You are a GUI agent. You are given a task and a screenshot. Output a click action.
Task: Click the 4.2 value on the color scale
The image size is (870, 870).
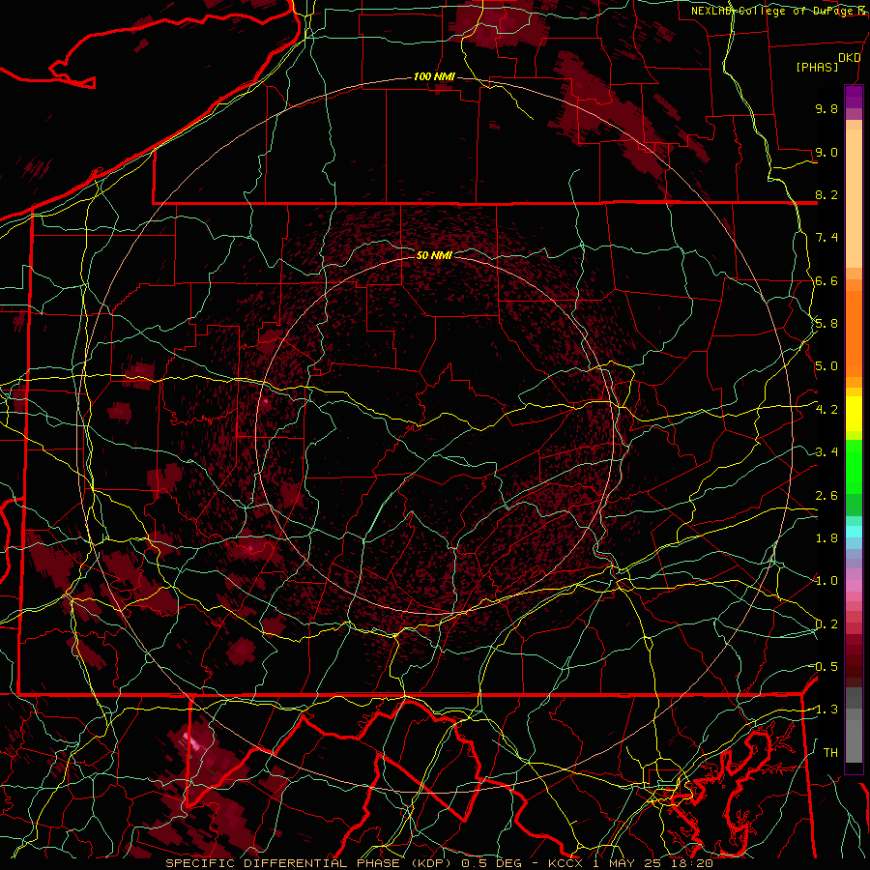(x=826, y=410)
